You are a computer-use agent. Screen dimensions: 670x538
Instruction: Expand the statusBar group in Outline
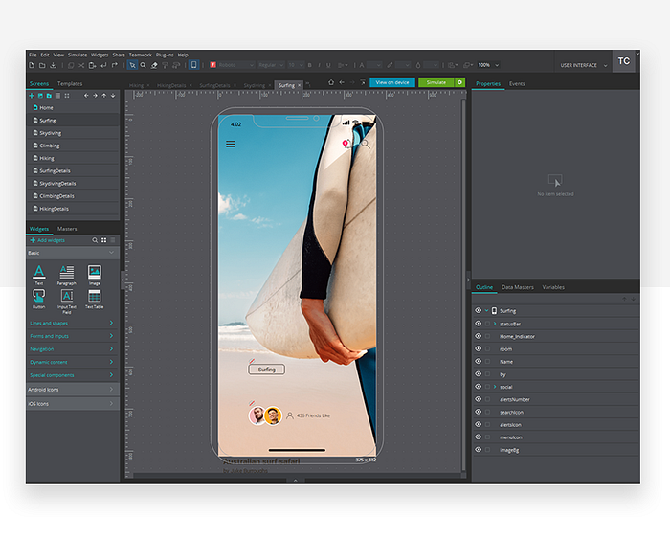[495, 324]
